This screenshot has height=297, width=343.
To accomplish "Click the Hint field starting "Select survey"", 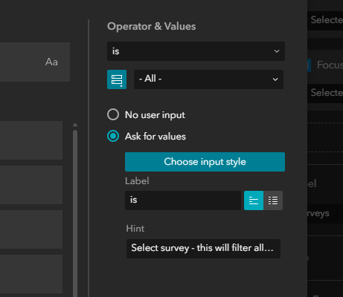I will pos(203,249).
